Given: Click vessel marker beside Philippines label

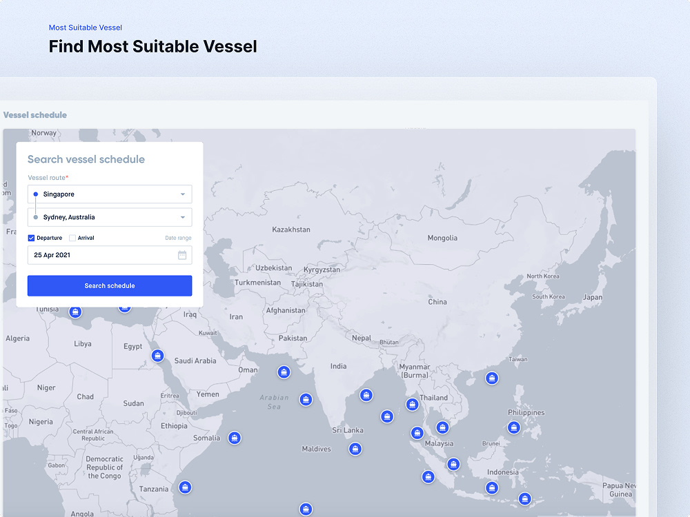Looking at the screenshot, I should pyautogui.click(x=513, y=427).
